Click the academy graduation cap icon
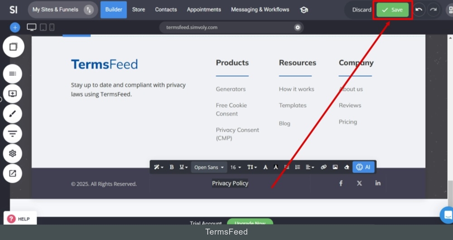Image resolution: width=453 pixels, height=240 pixels. pos(304,10)
